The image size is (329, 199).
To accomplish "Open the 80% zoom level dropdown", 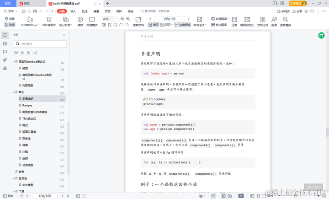I will (x=116, y=19).
